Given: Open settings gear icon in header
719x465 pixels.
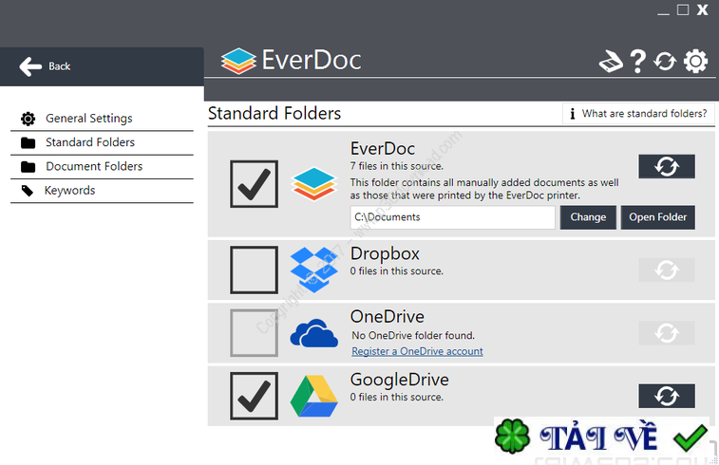Looking at the screenshot, I should coord(695,61).
